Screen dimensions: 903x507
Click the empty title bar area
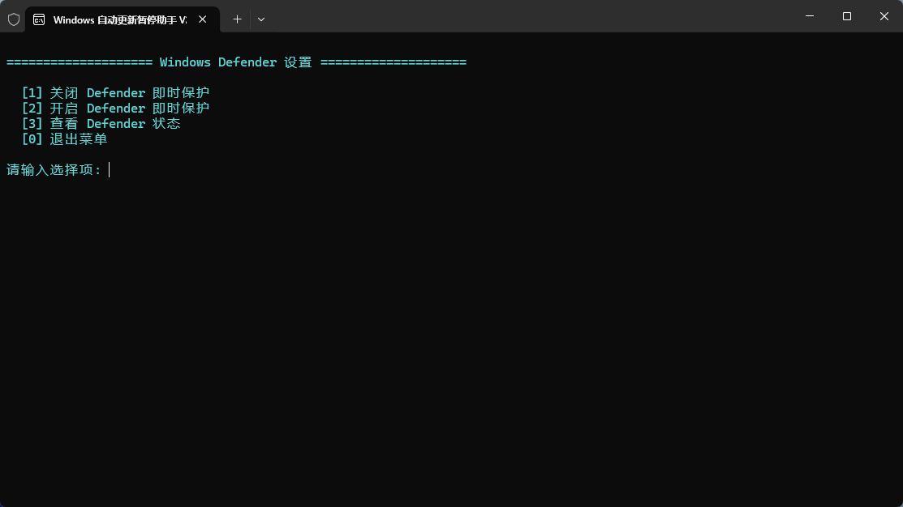(527, 16)
